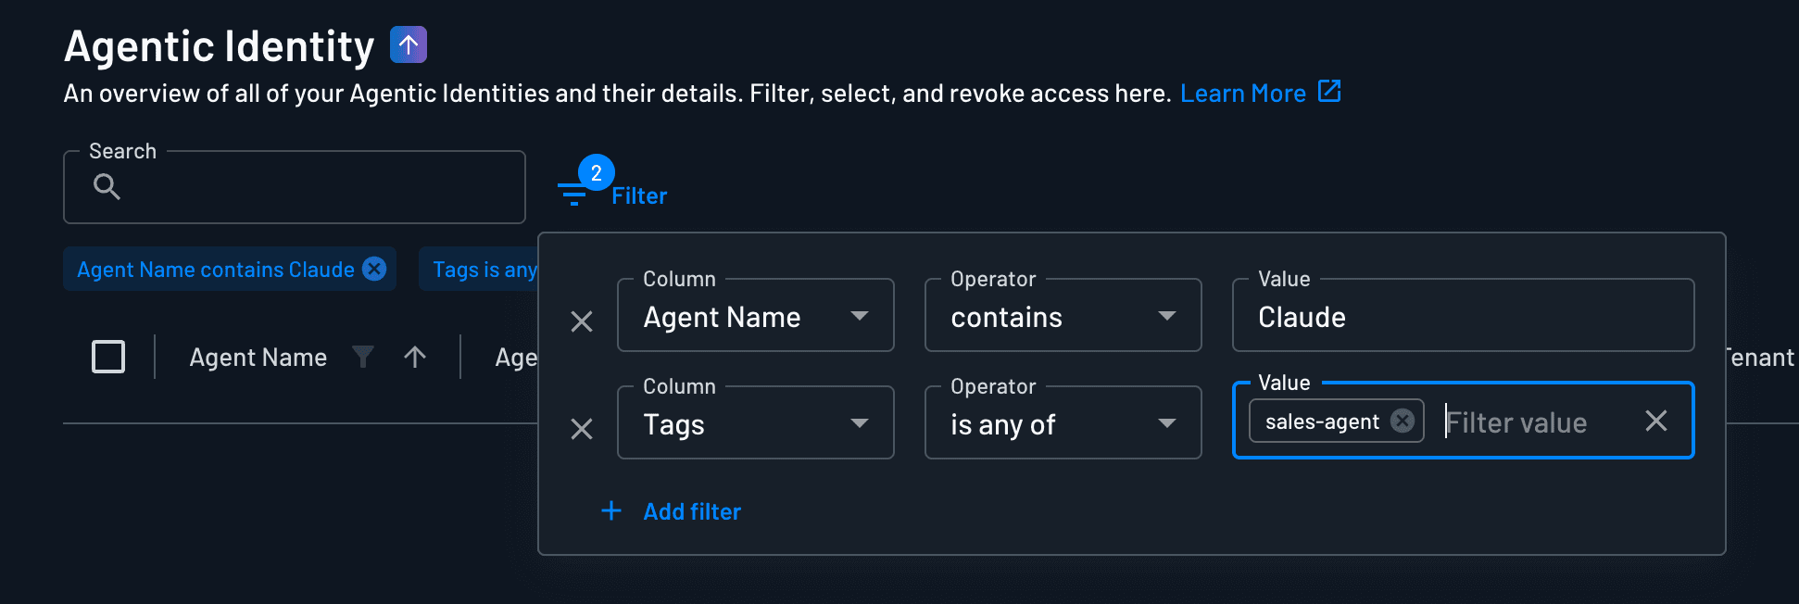Sort by Agent Name using the ascending arrow
This screenshot has width=1799, height=604.
(x=415, y=356)
